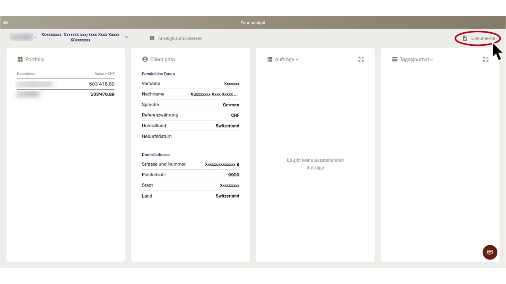Expand the client account selector chevron

click(126, 37)
